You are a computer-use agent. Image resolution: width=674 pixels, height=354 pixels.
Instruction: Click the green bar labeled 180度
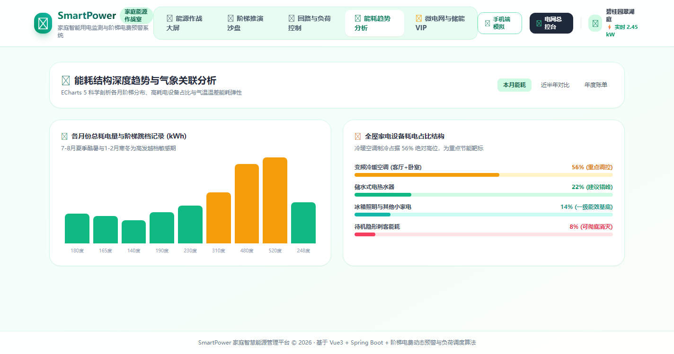(77, 229)
